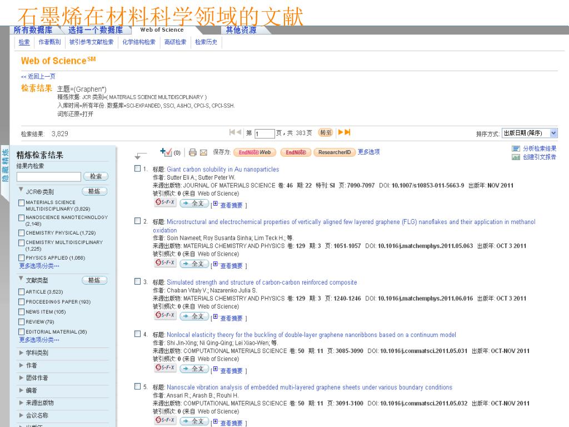Screen dimensions: 569x427
Task: Expand abstract plus icon for Microstructural and electrochemical record
Action: click(x=216, y=264)
